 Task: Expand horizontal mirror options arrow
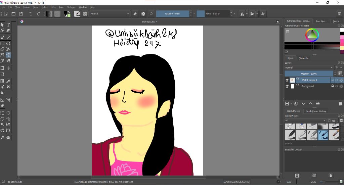pos(247,13)
